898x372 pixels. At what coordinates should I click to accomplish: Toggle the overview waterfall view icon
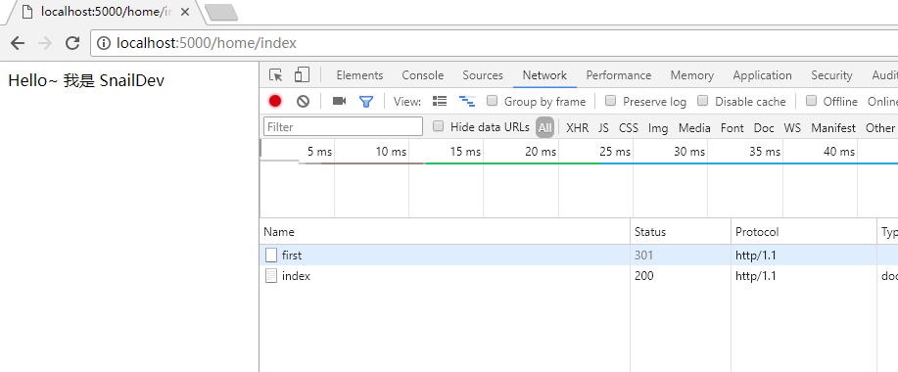(x=467, y=101)
